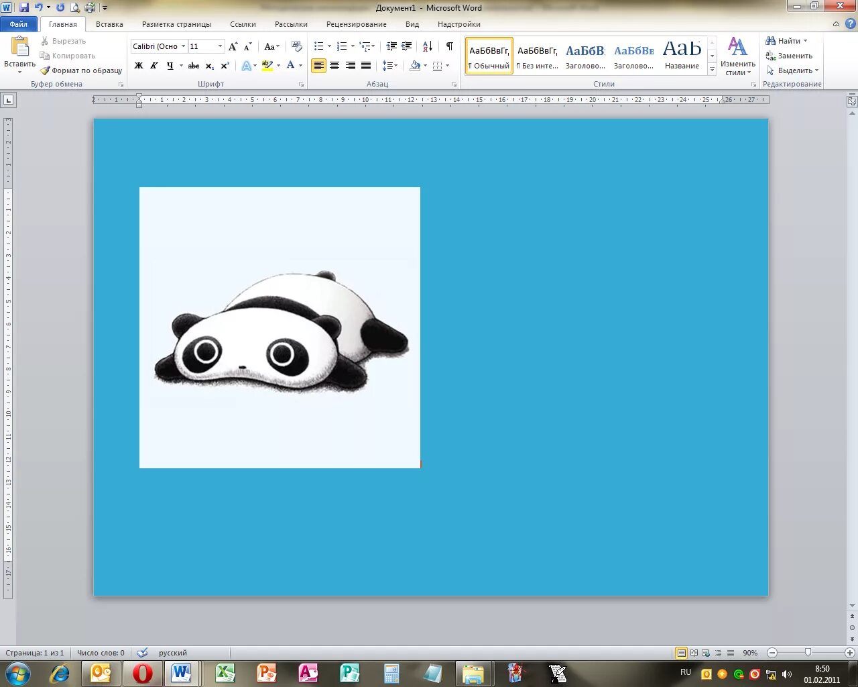Apply the Без интервала style

point(537,56)
